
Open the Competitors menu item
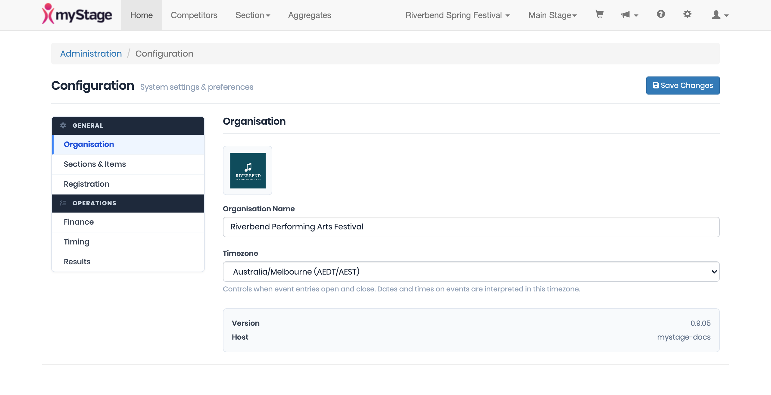tap(194, 15)
